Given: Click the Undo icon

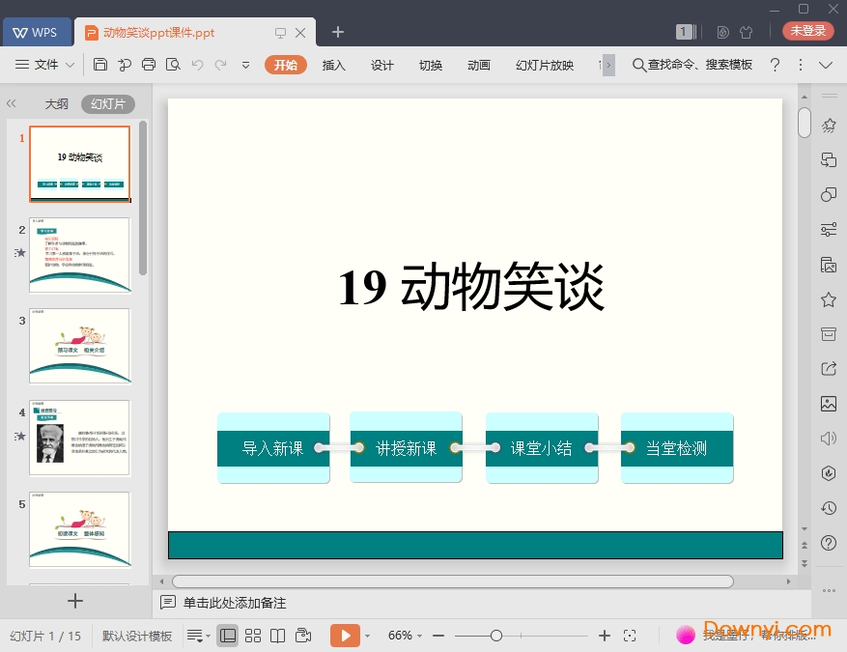Looking at the screenshot, I should (200, 65).
